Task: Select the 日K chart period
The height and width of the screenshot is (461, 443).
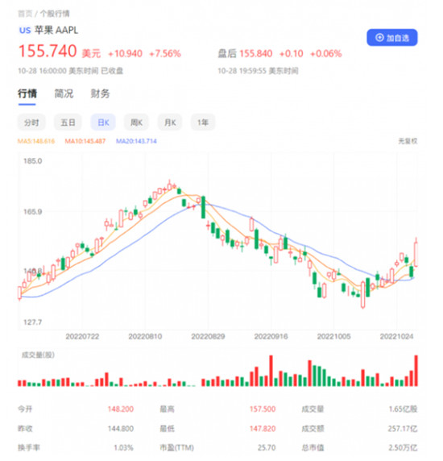Action: tap(103, 123)
